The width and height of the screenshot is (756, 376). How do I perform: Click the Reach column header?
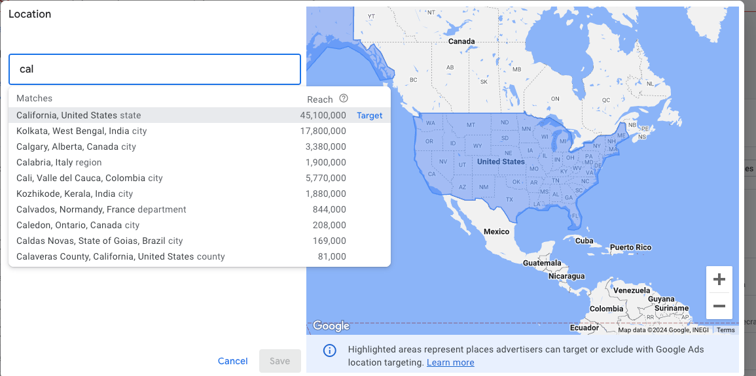319,99
